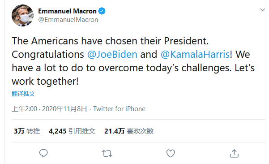
Task: View the 3万 转推 retweets list
Action: click(27, 131)
